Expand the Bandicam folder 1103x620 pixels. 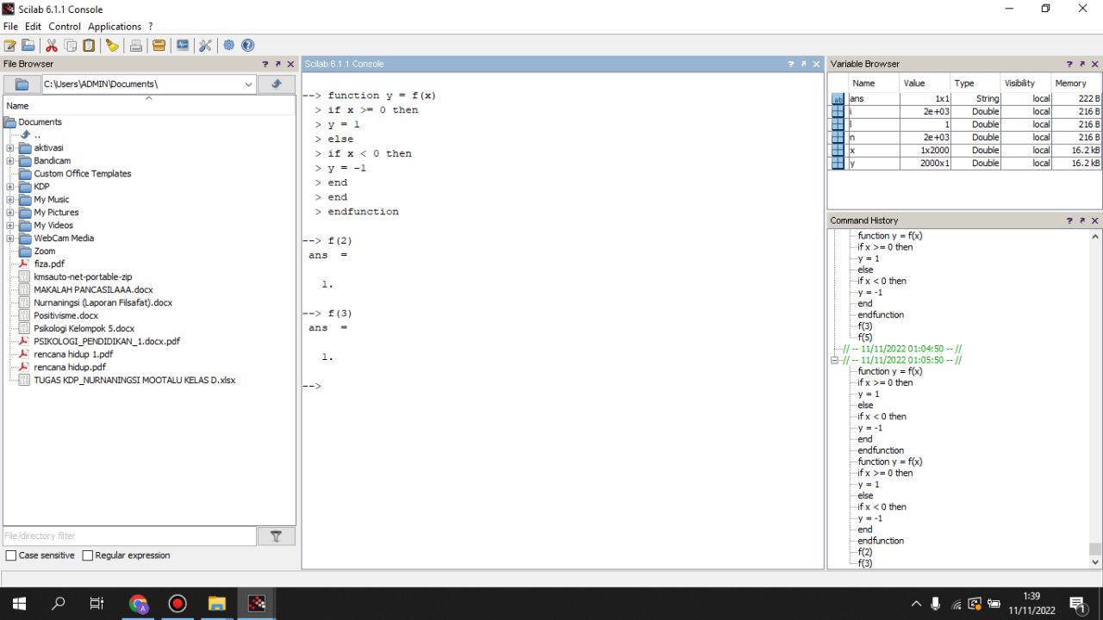tap(10, 161)
